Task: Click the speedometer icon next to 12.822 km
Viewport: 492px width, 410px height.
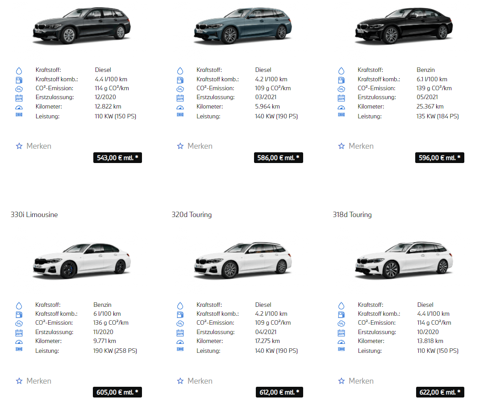Action: pyautogui.click(x=19, y=107)
